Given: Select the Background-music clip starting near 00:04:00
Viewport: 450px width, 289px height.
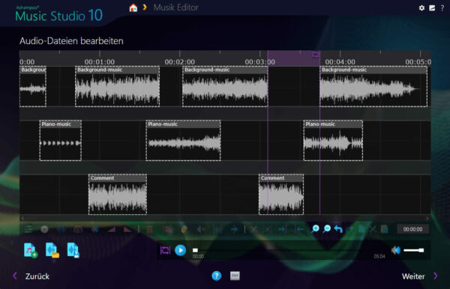Looking at the screenshot, I should click(373, 87).
